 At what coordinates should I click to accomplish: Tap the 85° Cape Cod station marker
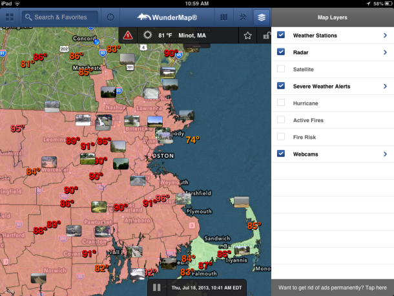[254, 226]
